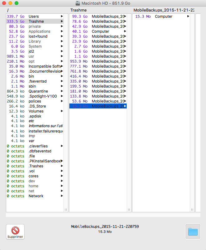This screenshot has height=250, width=206.
Task: Click the highlighted 15.3 Mo MobileBackups row
Action: (x=98, y=106)
